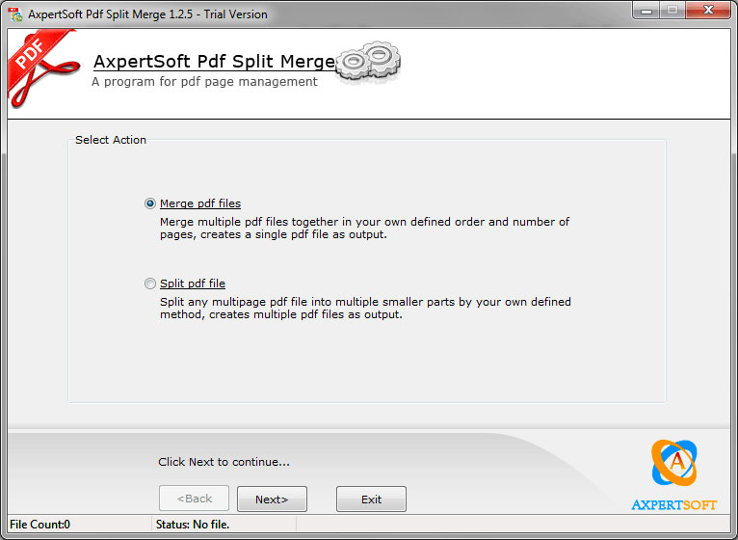Image resolution: width=738 pixels, height=540 pixels.
Task: Click the 'Select Action' group label
Action: [111, 140]
